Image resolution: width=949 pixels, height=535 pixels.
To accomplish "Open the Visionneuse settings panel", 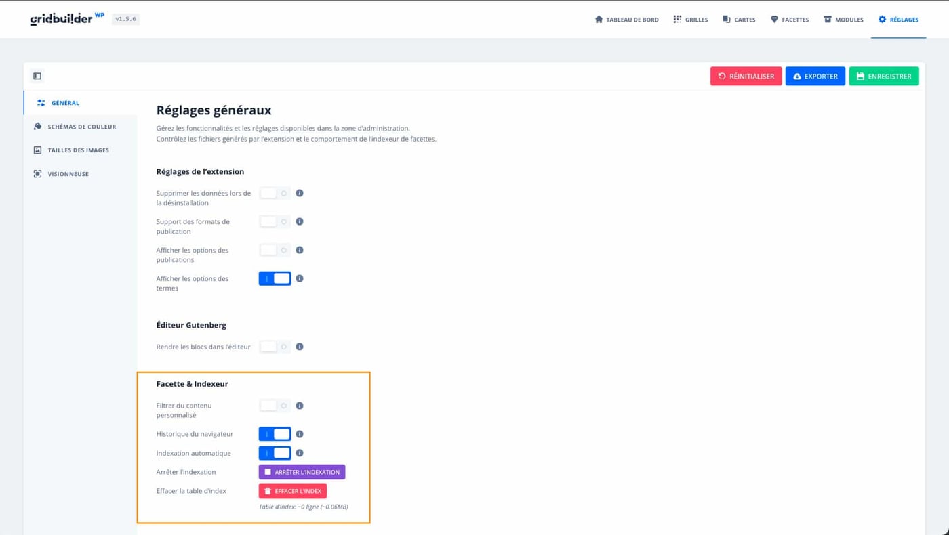I will tap(68, 173).
